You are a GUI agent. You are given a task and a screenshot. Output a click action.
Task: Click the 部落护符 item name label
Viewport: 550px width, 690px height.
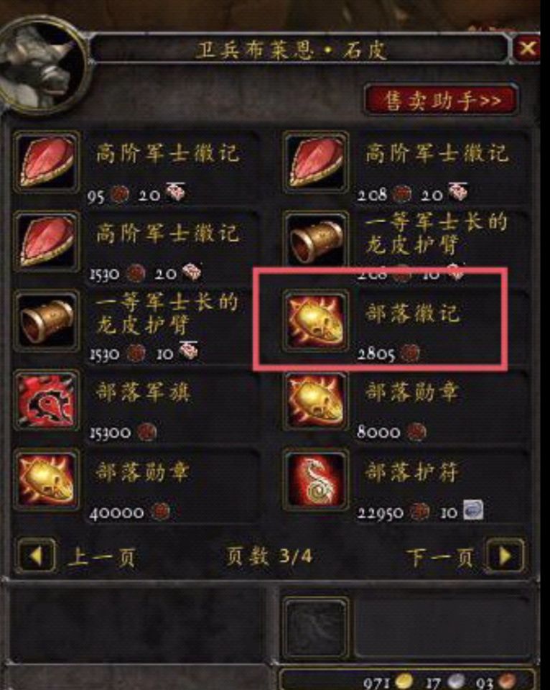pyautogui.click(x=412, y=472)
